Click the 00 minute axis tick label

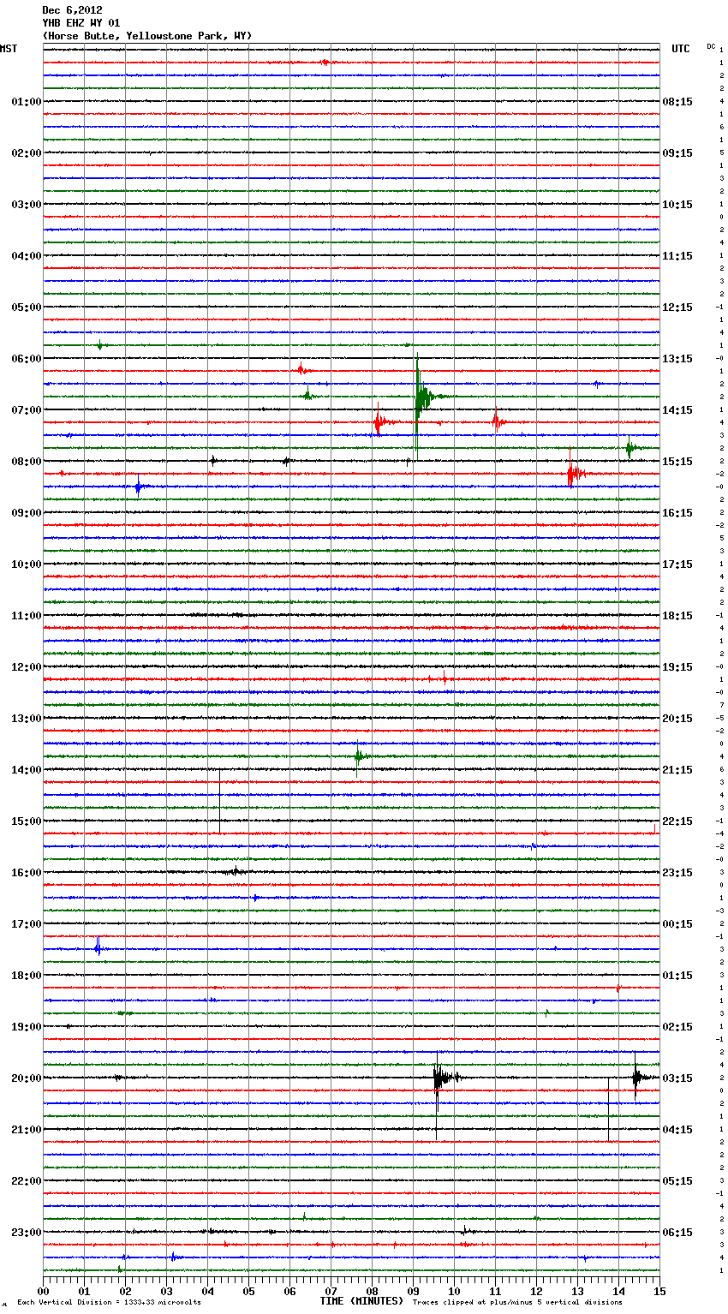coord(43,1291)
